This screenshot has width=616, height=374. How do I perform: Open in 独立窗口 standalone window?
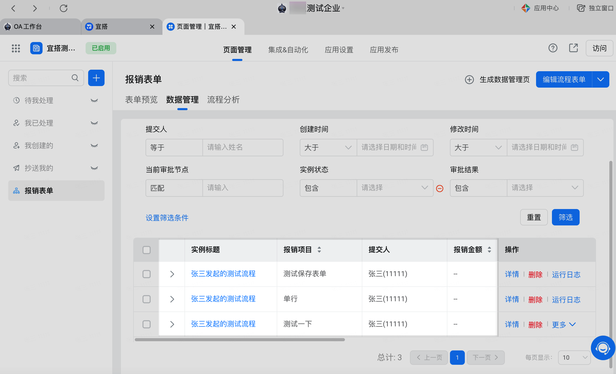coord(595,8)
